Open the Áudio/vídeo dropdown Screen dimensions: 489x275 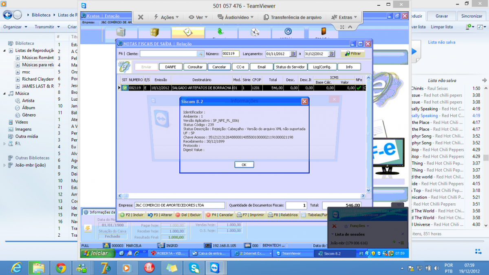[236, 17]
